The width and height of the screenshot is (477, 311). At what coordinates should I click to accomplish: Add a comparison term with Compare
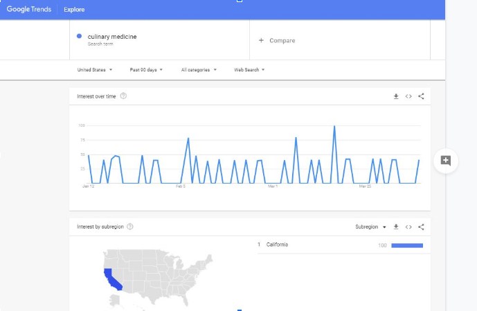pyautogui.click(x=277, y=40)
